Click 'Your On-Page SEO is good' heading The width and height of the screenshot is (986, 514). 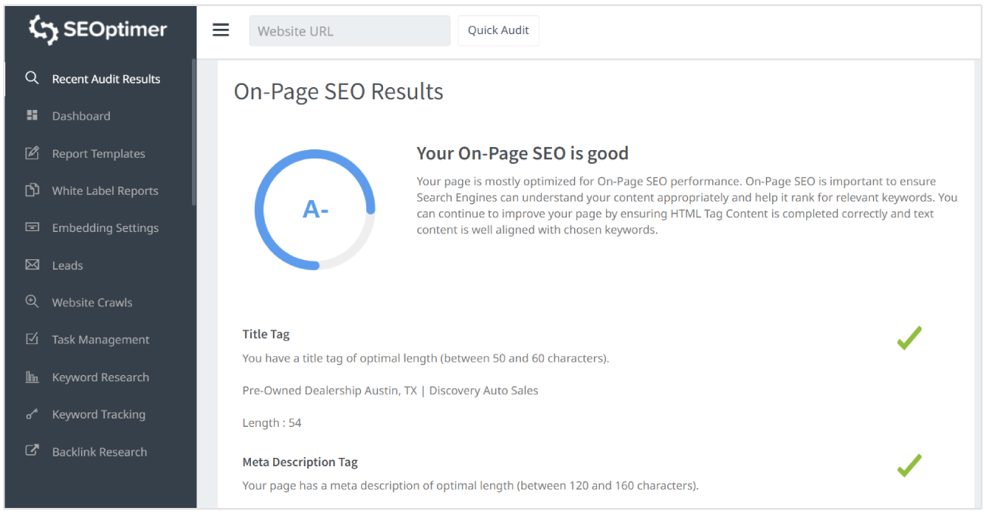point(523,153)
